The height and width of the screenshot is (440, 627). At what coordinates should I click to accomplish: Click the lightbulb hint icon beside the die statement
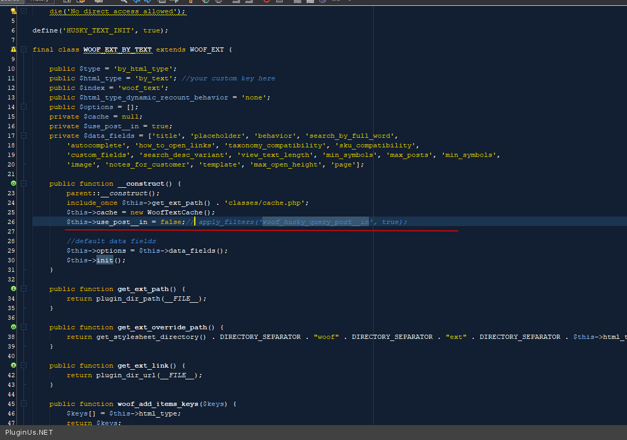[x=13, y=11]
